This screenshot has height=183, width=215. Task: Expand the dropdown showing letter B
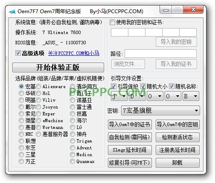click(x=191, y=96)
